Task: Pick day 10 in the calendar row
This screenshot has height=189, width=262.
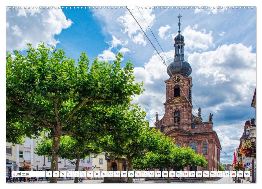Action: coord(110,174)
